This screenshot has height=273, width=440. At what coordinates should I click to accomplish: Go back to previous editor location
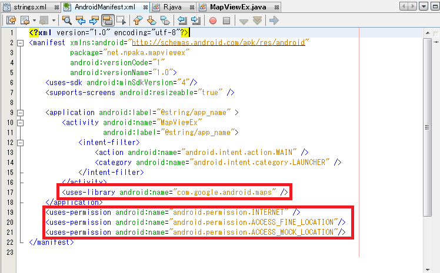25,20
